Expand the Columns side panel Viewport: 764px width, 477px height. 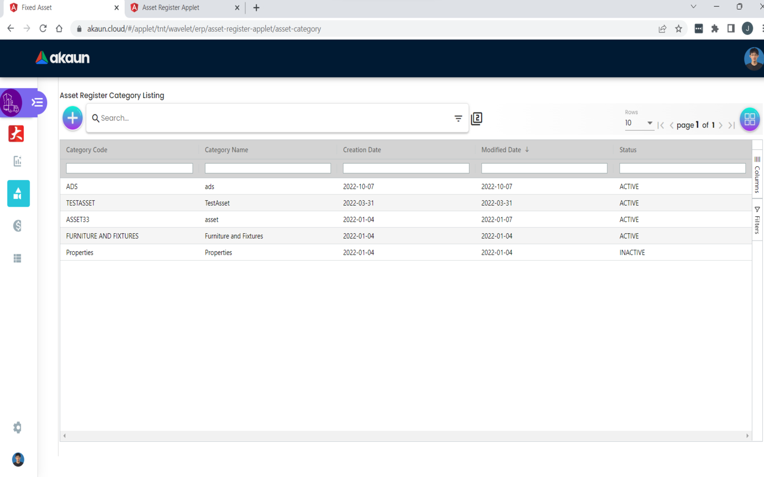(757, 175)
